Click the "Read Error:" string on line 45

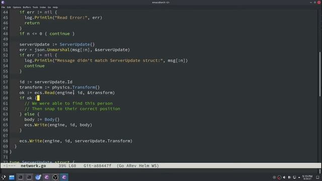(71, 18)
